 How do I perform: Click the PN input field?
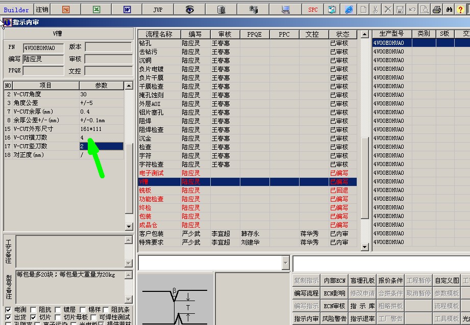point(43,48)
